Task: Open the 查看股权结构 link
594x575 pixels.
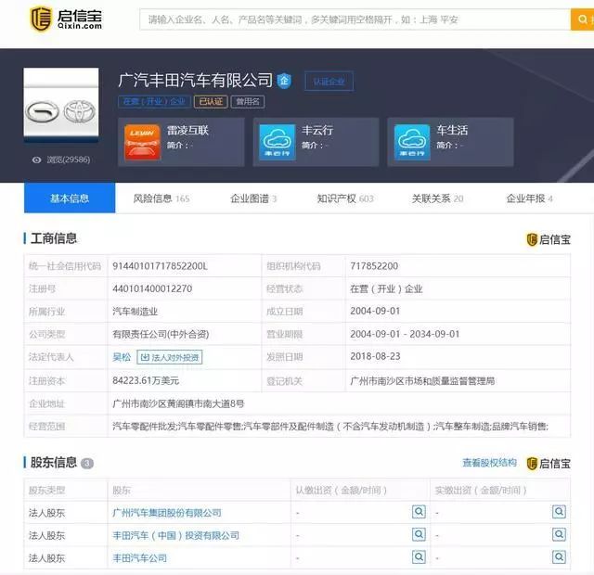Action: (x=489, y=463)
